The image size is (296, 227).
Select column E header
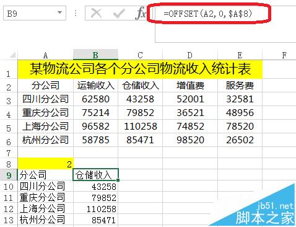(x=240, y=55)
